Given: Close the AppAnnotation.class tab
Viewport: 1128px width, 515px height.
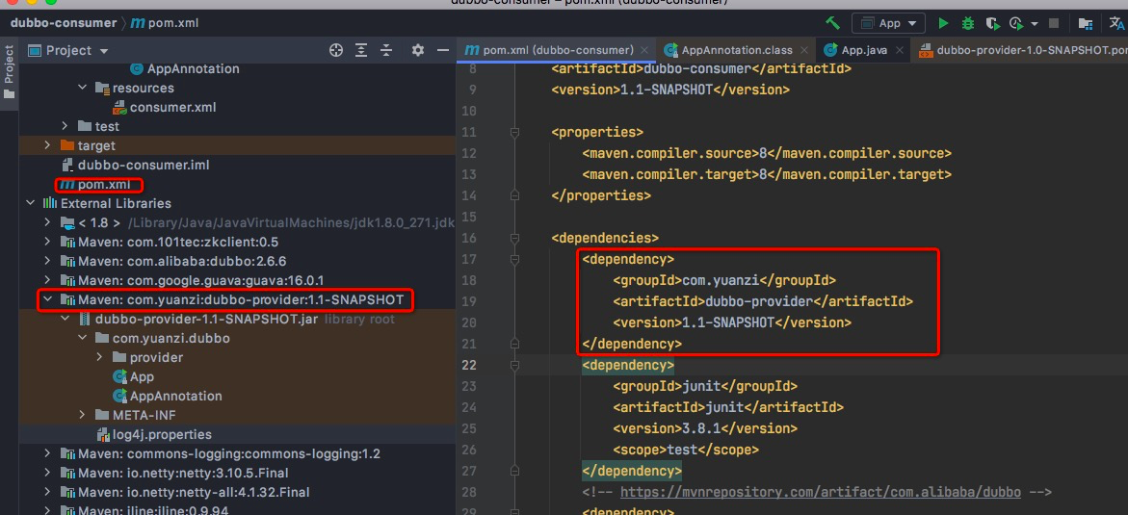Looking at the screenshot, I should (x=802, y=50).
